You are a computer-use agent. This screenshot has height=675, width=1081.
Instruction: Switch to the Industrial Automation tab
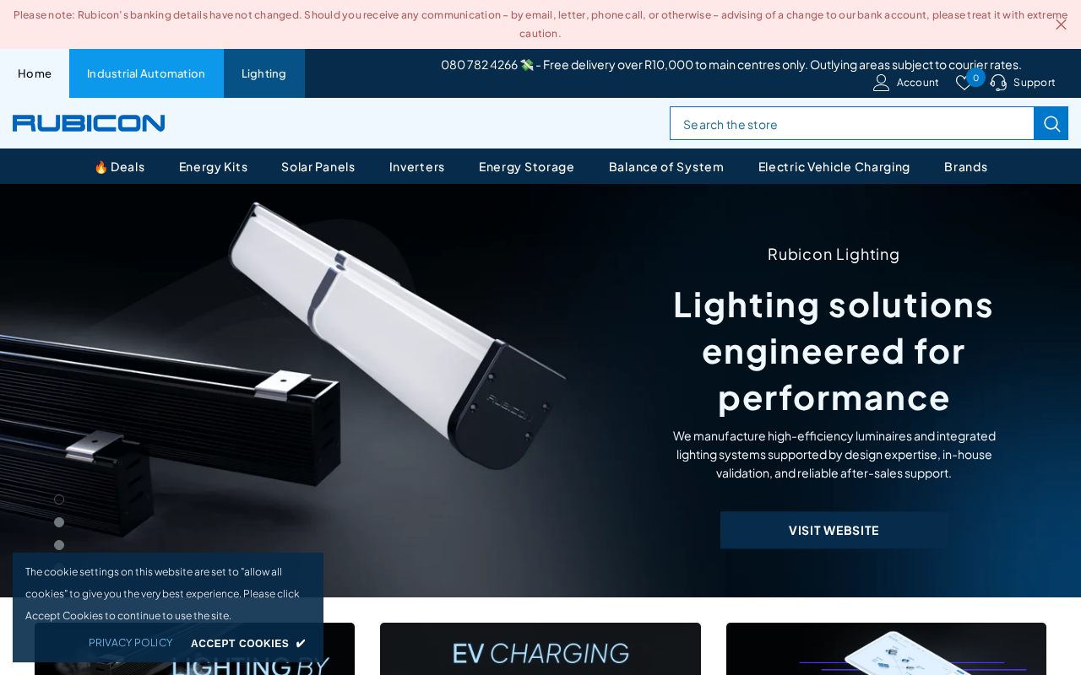[x=146, y=73]
